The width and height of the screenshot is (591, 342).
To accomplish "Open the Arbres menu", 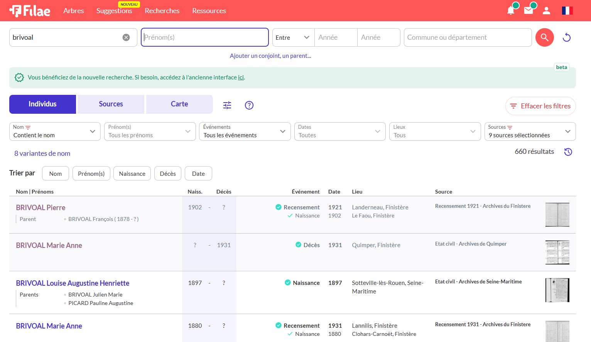I will (x=73, y=11).
